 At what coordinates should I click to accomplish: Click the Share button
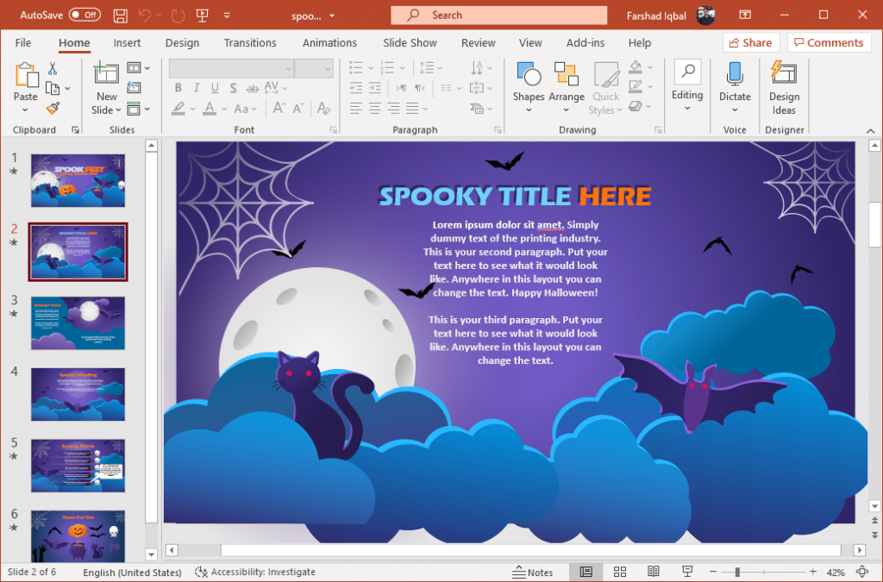[x=751, y=42]
